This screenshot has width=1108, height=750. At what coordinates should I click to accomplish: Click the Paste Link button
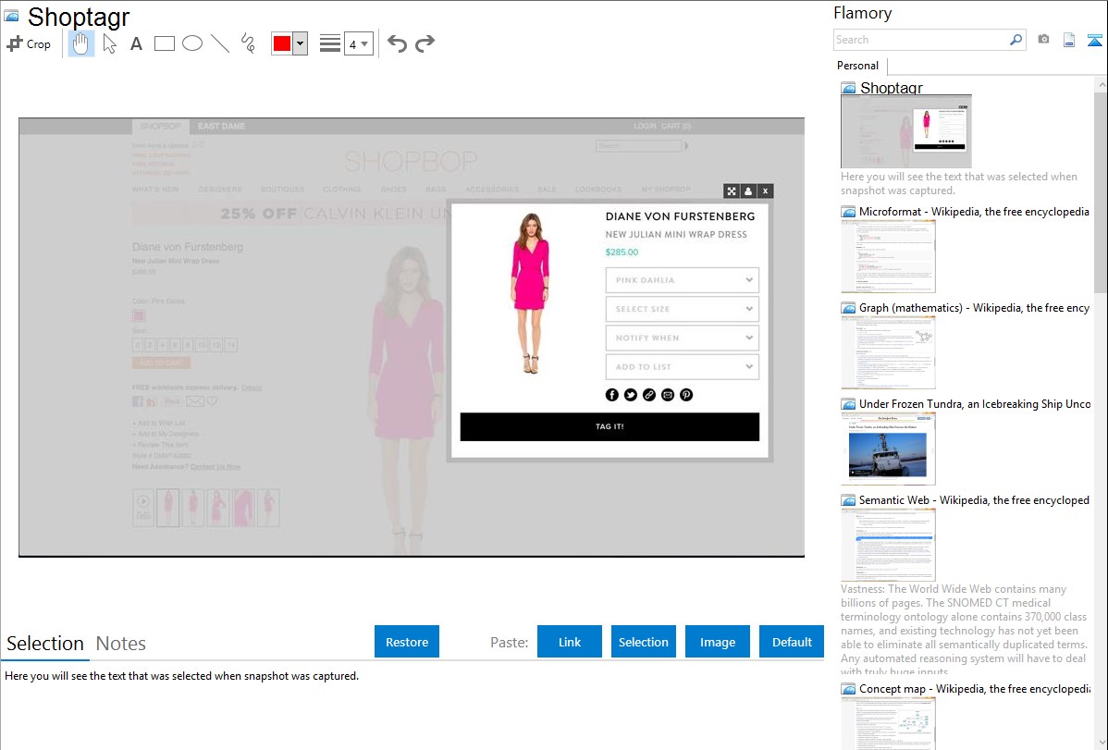point(570,642)
